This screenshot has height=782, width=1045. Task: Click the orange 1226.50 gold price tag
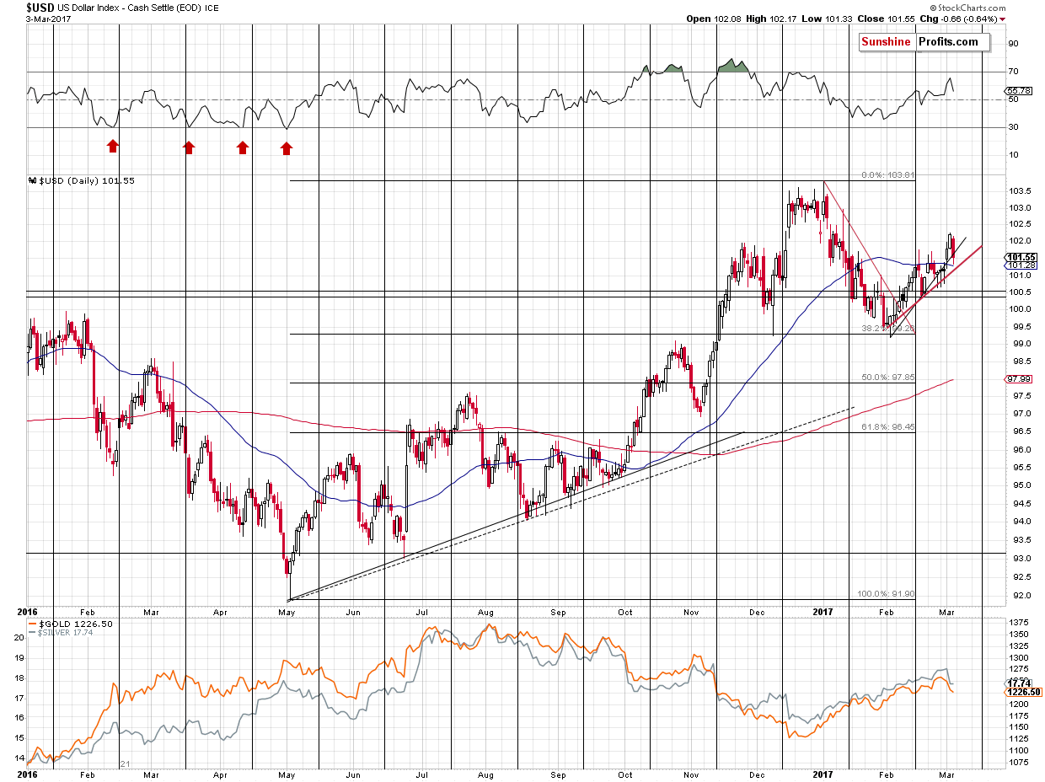(x=1024, y=692)
